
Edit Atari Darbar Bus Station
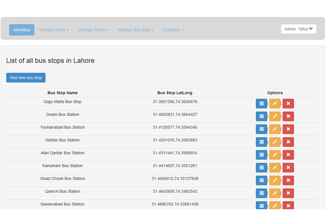[275, 155]
